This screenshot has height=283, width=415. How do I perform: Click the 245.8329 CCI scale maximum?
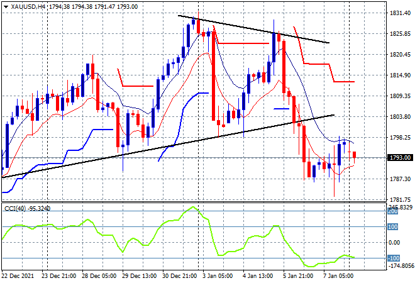coord(400,207)
